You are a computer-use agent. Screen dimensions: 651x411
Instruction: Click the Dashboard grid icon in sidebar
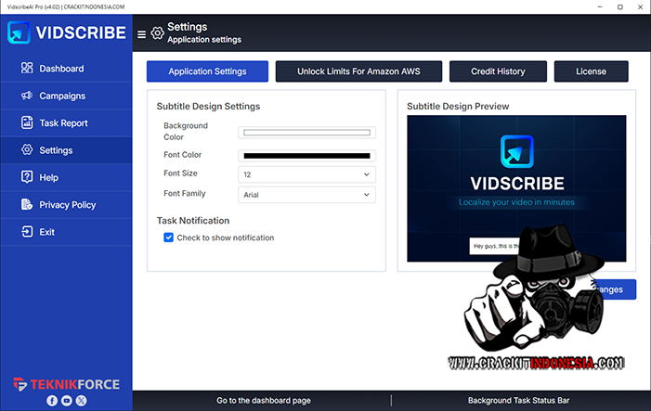point(27,68)
